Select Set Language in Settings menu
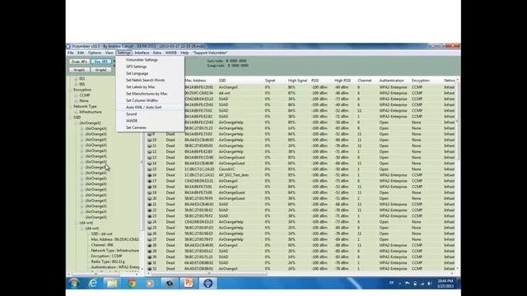The height and width of the screenshot is (296, 527). [x=150, y=73]
